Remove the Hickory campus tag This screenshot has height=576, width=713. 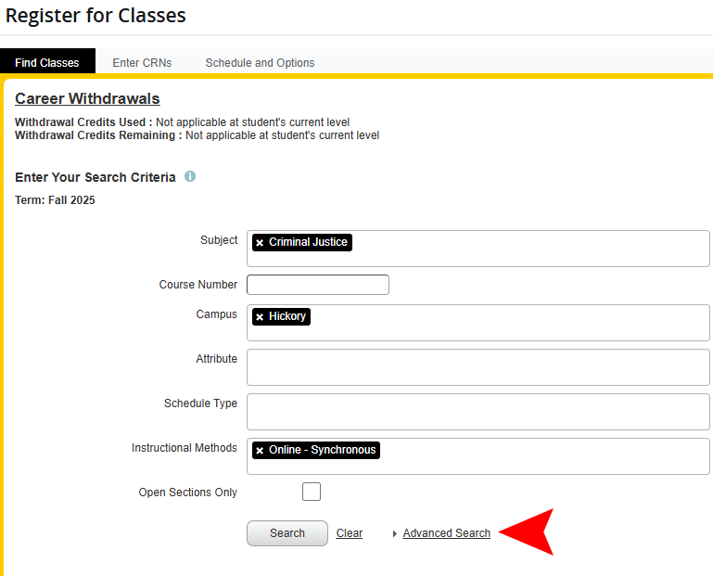(260, 317)
